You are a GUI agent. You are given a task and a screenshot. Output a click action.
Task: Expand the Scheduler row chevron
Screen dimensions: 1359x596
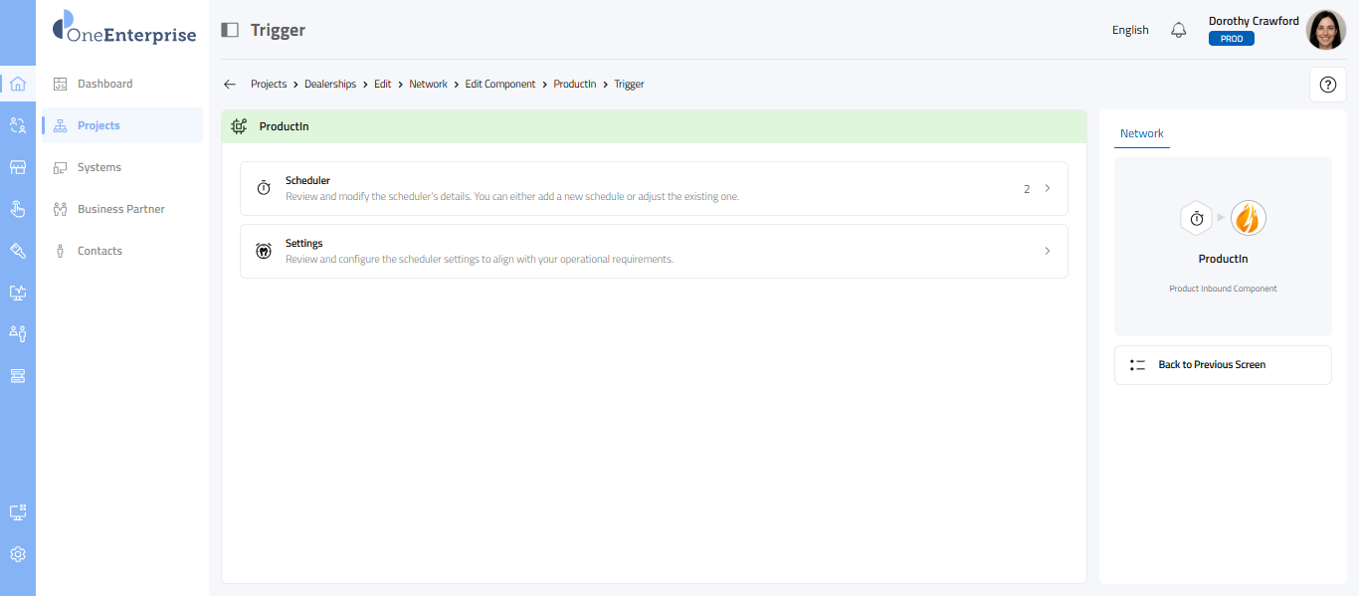click(x=1047, y=188)
